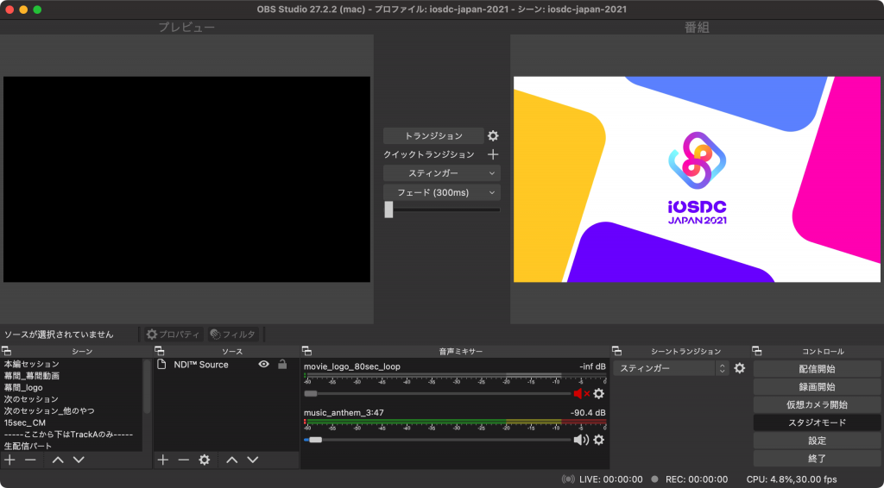Image resolution: width=884 pixels, height=488 pixels.
Task: Click the transition T-bar slider handle
Action: pos(388,210)
